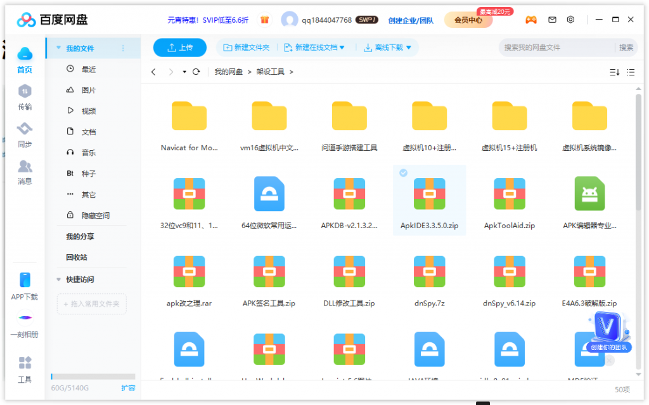649x405 pixels.
Task: Select the dnSpy.7z archive icon
Action: coord(429,272)
